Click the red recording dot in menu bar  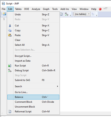[x=100, y=9]
